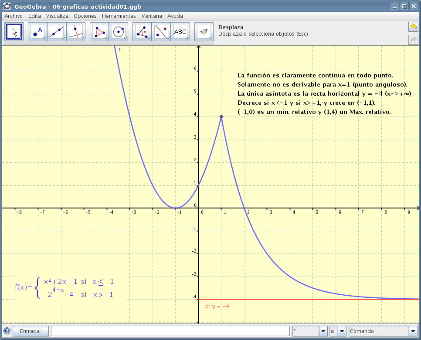Click the label 'b: y = -4'

(x=217, y=306)
